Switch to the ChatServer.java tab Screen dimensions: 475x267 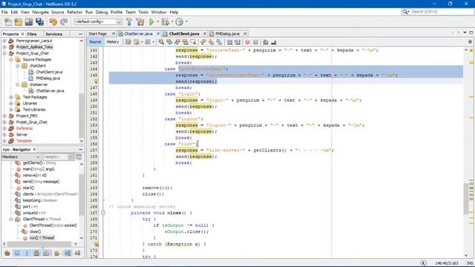tap(139, 33)
